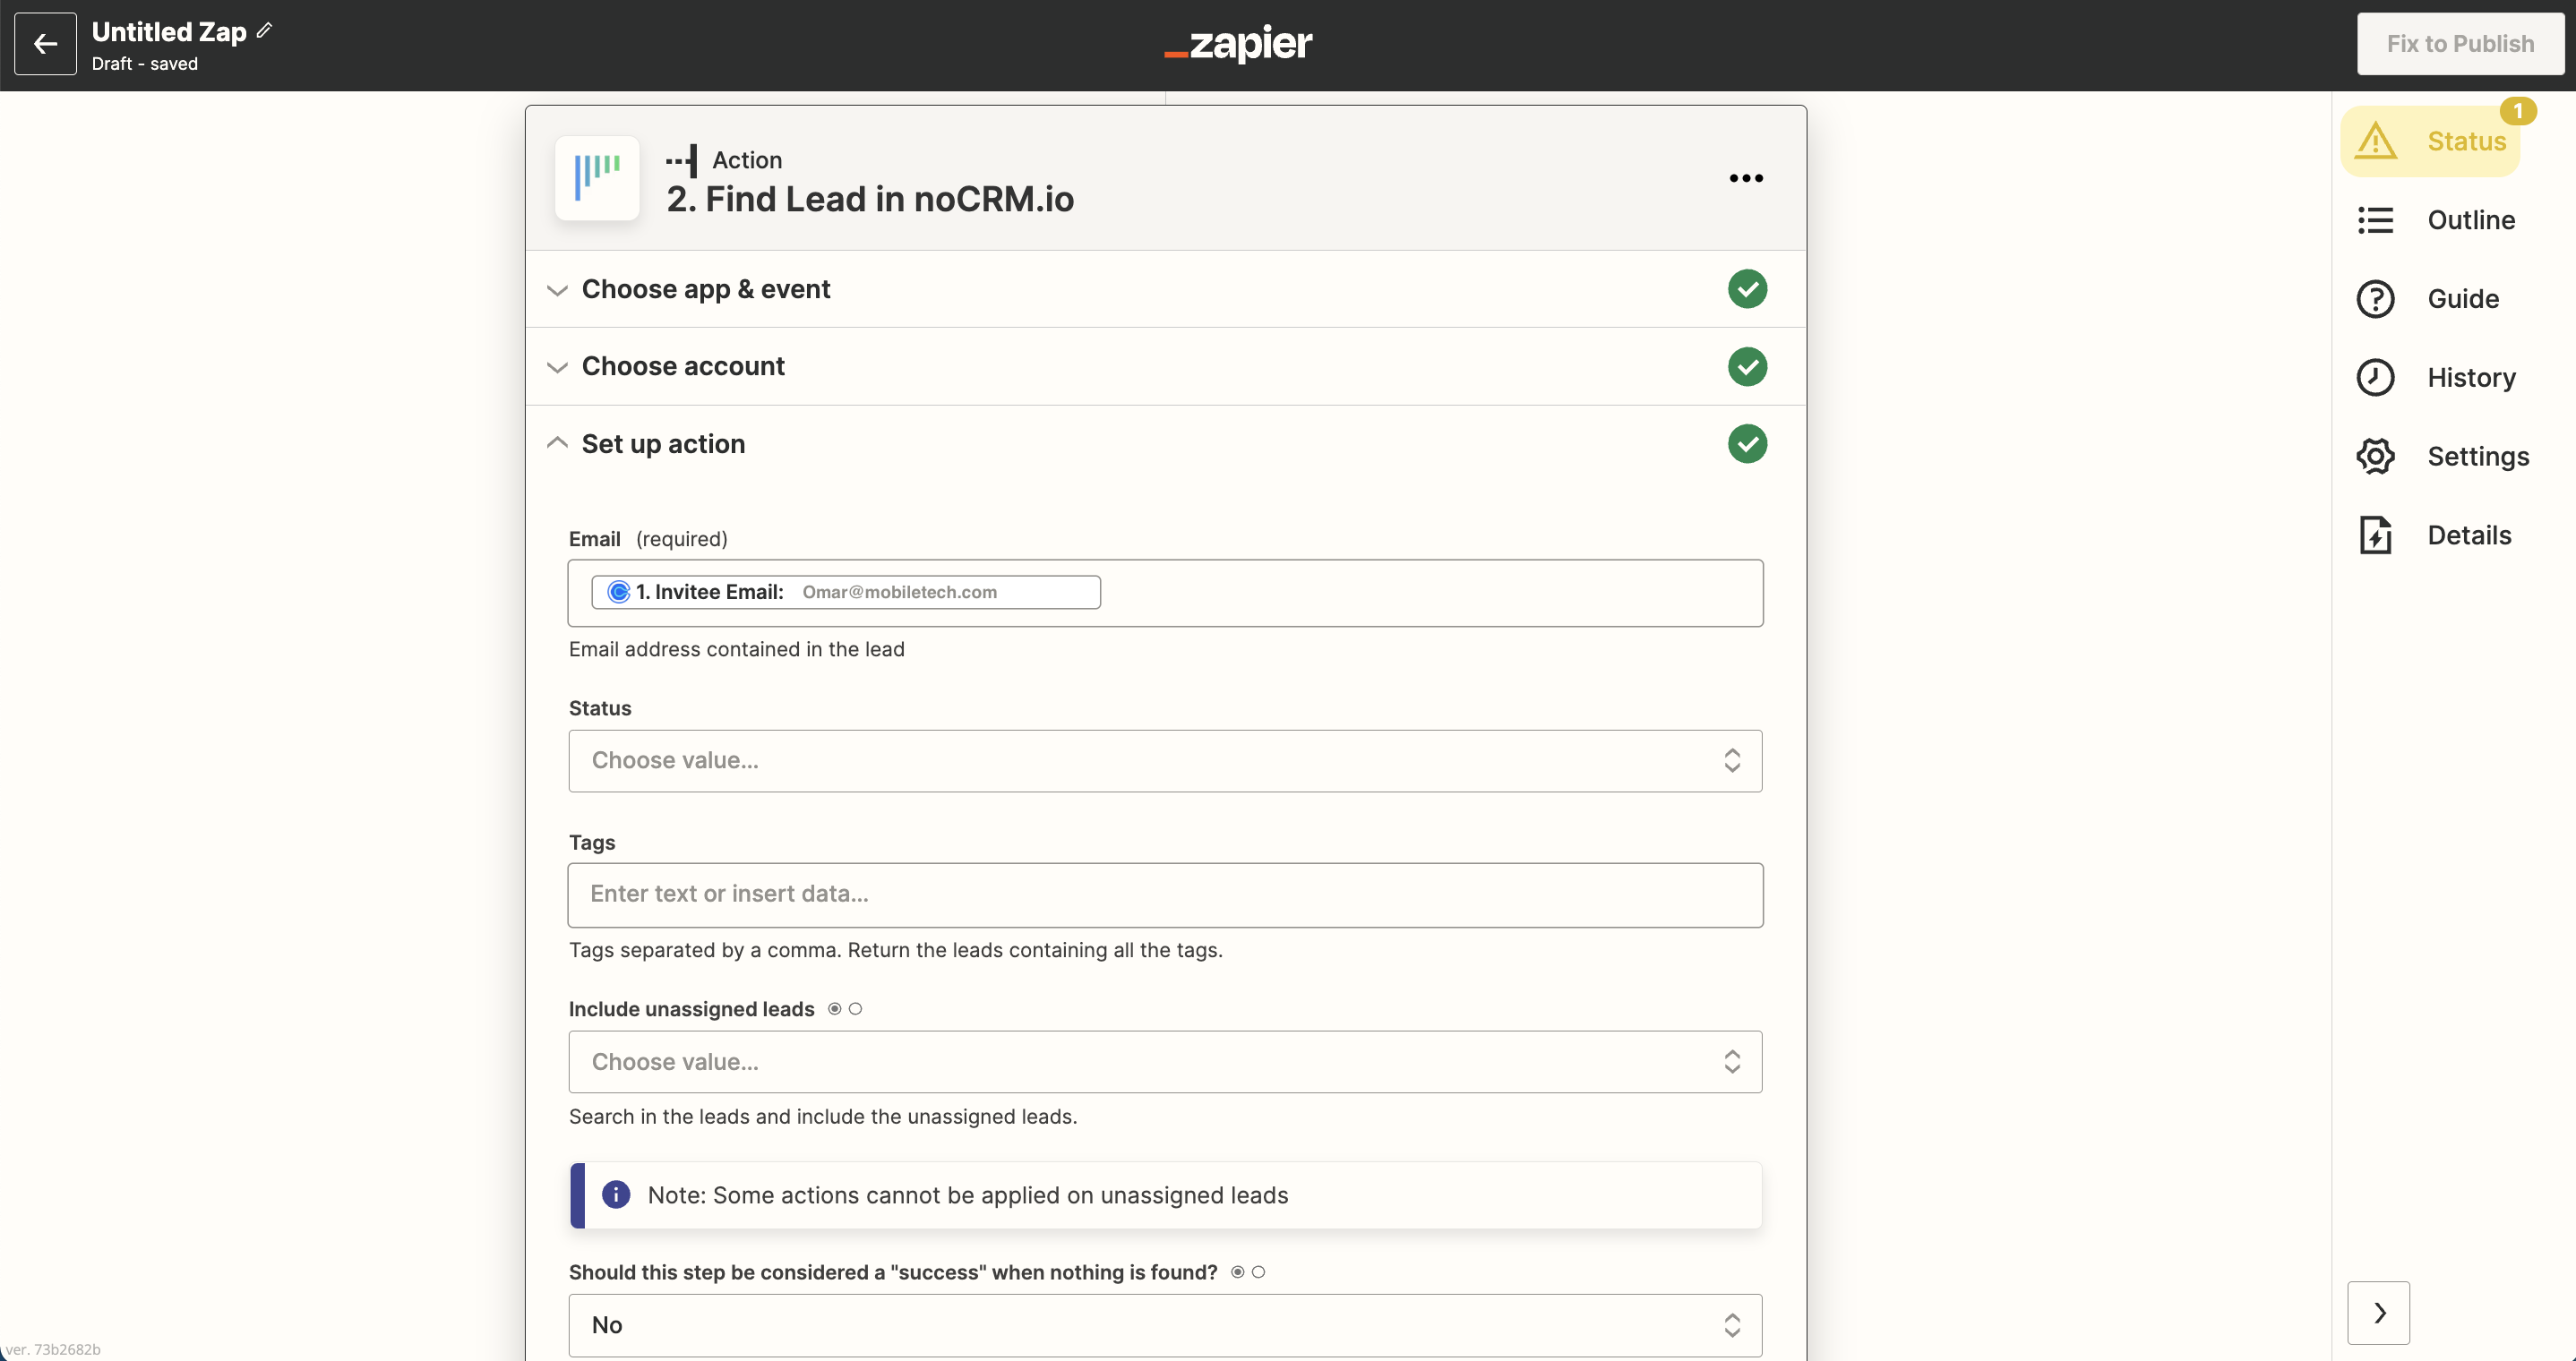This screenshot has height=1361, width=2576.
Task: Click the step title Find Lead in noCRM.io
Action: [870, 199]
